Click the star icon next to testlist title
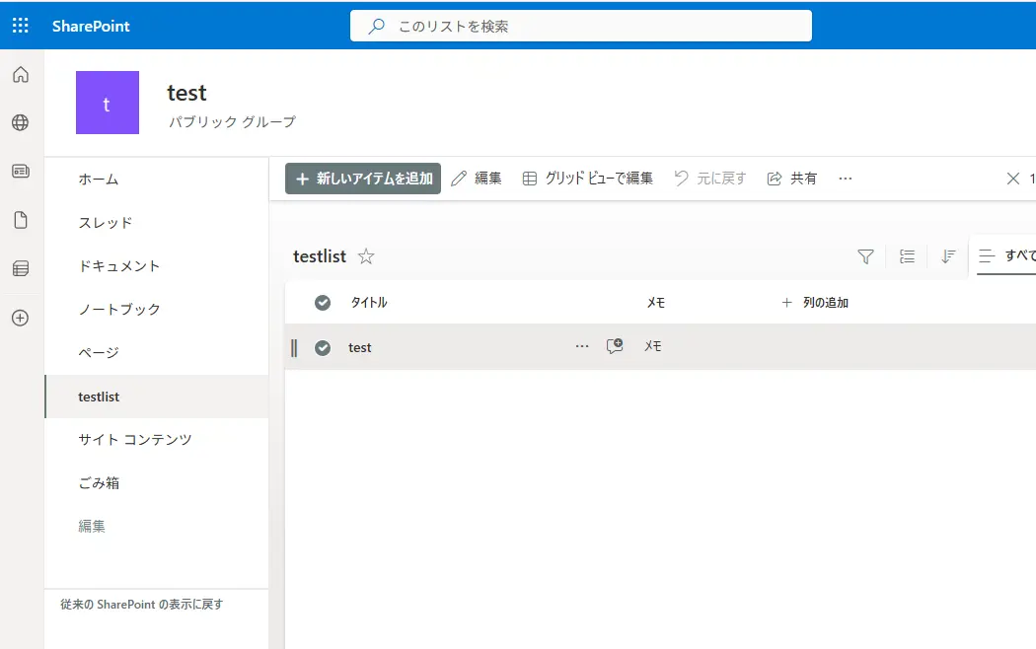 pyautogui.click(x=365, y=255)
